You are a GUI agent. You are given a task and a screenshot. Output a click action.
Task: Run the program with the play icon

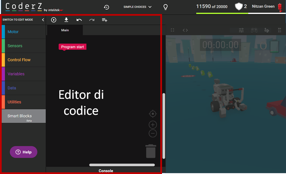tap(54, 20)
